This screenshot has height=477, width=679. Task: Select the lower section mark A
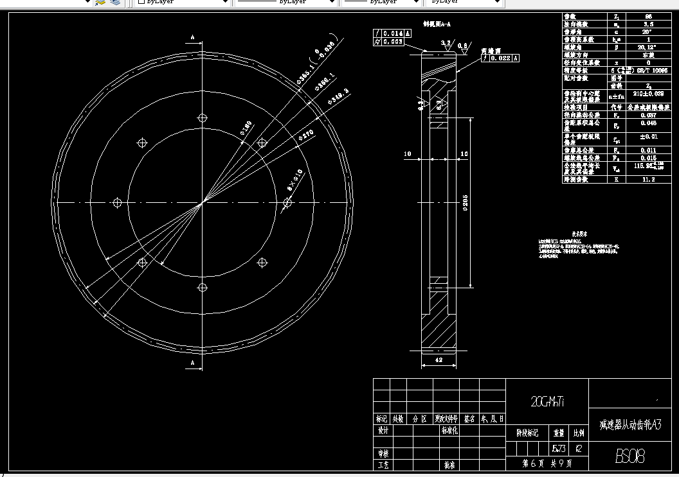tap(193, 362)
